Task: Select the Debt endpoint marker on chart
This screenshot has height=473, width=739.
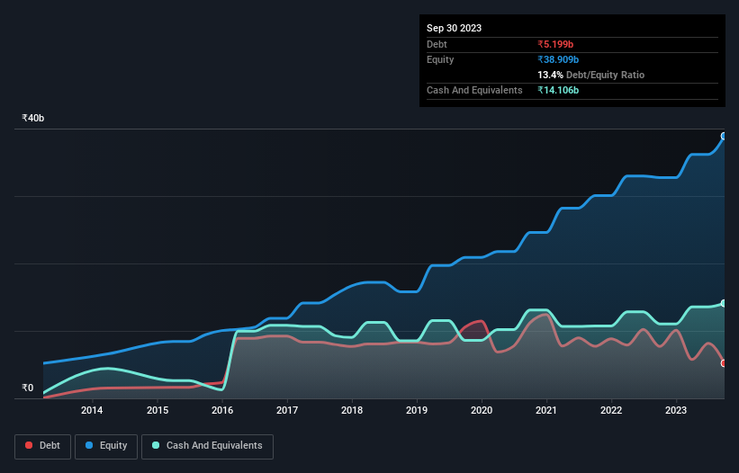Action: pos(724,363)
